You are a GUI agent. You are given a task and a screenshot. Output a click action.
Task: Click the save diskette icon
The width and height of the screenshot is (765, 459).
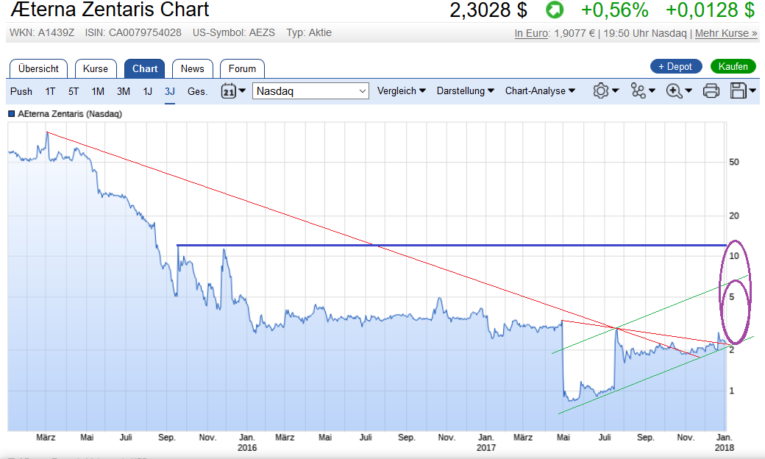click(x=739, y=91)
